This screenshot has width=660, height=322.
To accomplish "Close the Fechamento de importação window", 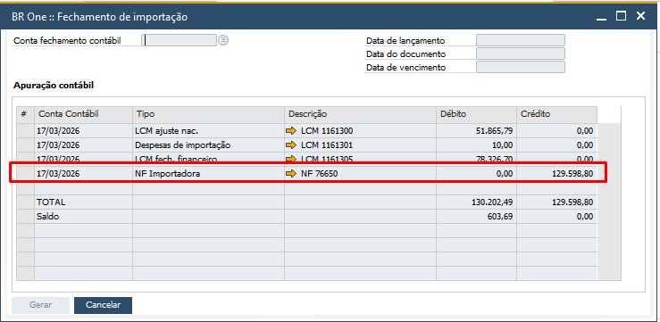I will coord(640,16).
